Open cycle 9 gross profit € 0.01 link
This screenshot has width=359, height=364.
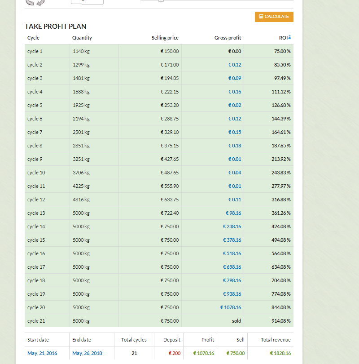pos(235,159)
